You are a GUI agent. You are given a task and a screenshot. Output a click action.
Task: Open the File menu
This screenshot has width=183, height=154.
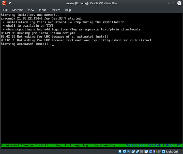coord(5,10)
